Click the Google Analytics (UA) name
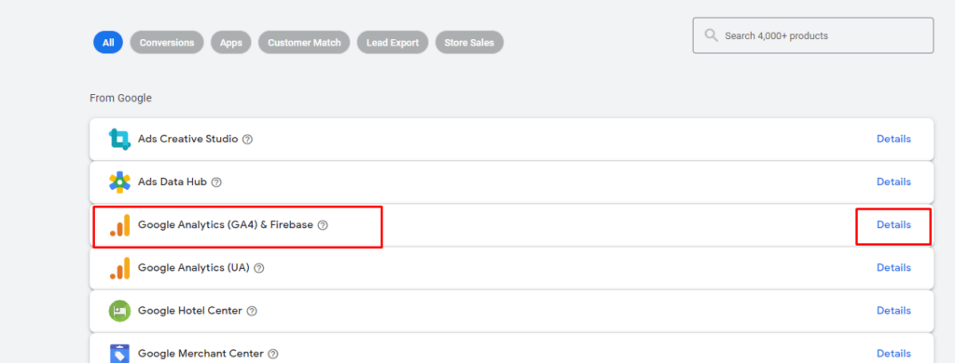Viewport: 955px width, 363px height. 194,267
